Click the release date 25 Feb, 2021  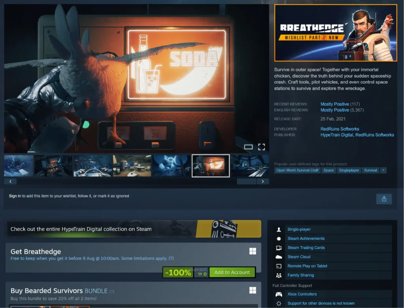pyautogui.click(x=333, y=119)
